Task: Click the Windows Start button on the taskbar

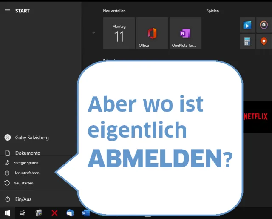Action: tap(7, 213)
